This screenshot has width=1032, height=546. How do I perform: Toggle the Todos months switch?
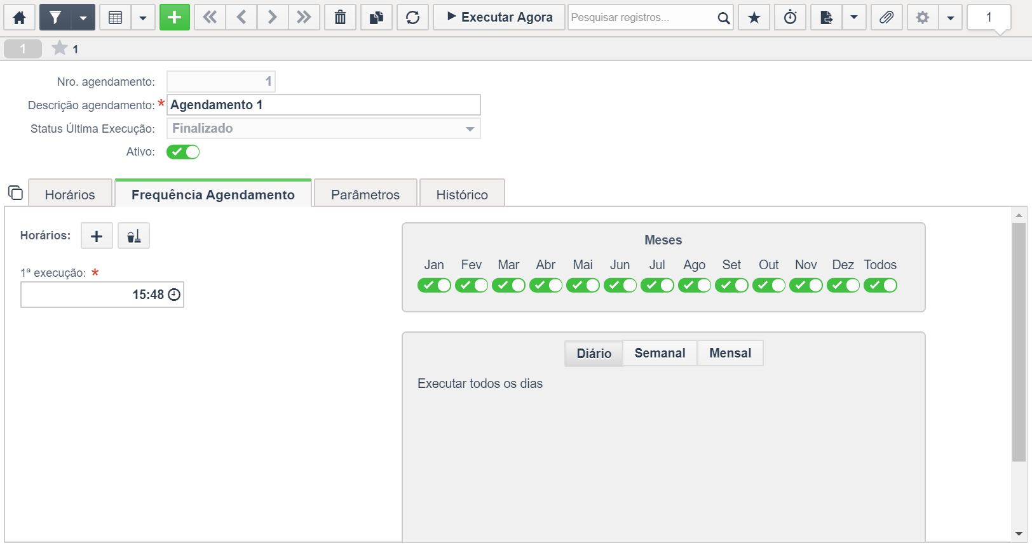tap(880, 285)
